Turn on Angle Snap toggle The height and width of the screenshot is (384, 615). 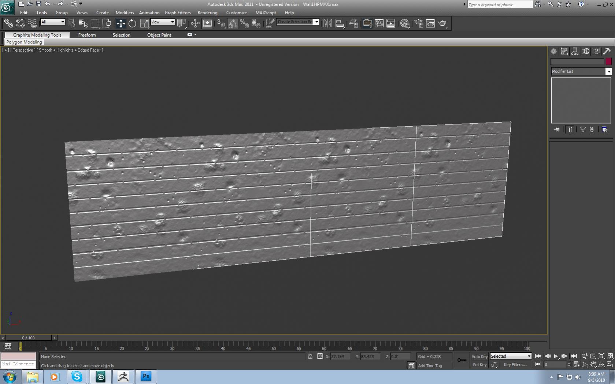[x=233, y=23]
